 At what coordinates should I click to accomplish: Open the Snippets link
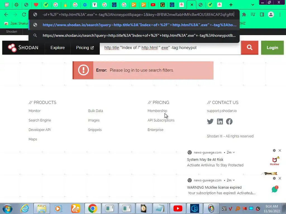pyautogui.click(x=95, y=130)
